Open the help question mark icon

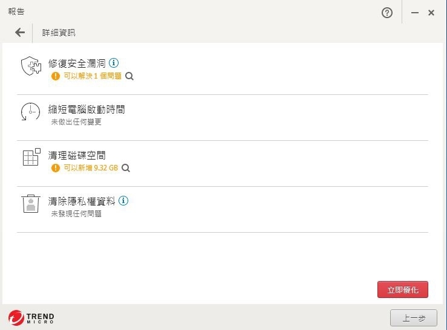tap(388, 13)
